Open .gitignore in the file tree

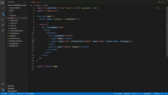[17, 36]
